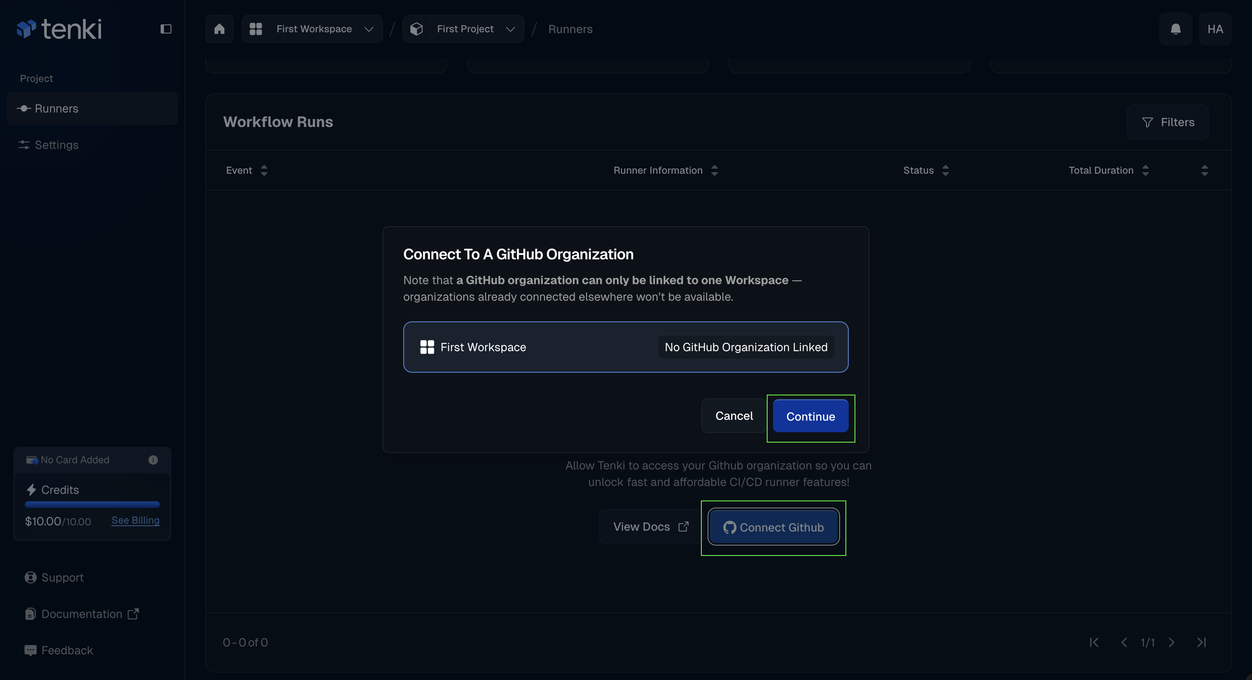
Task: Go to the previous page
Action: pos(1124,642)
